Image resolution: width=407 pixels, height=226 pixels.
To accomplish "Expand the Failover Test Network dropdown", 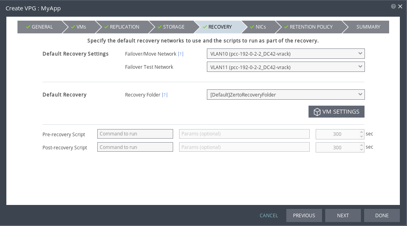I will (x=285, y=67).
